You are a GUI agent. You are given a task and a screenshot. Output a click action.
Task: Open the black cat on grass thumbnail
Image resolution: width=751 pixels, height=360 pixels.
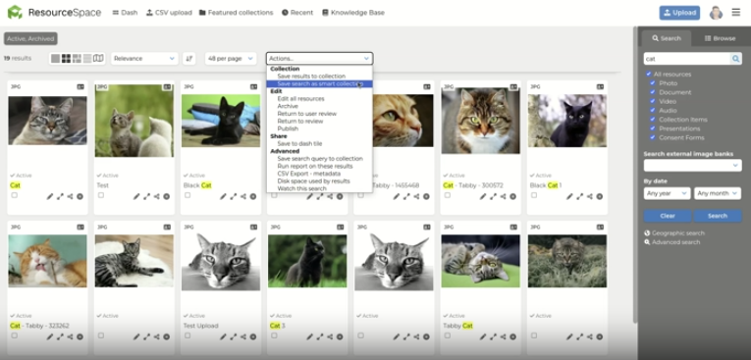307,261
